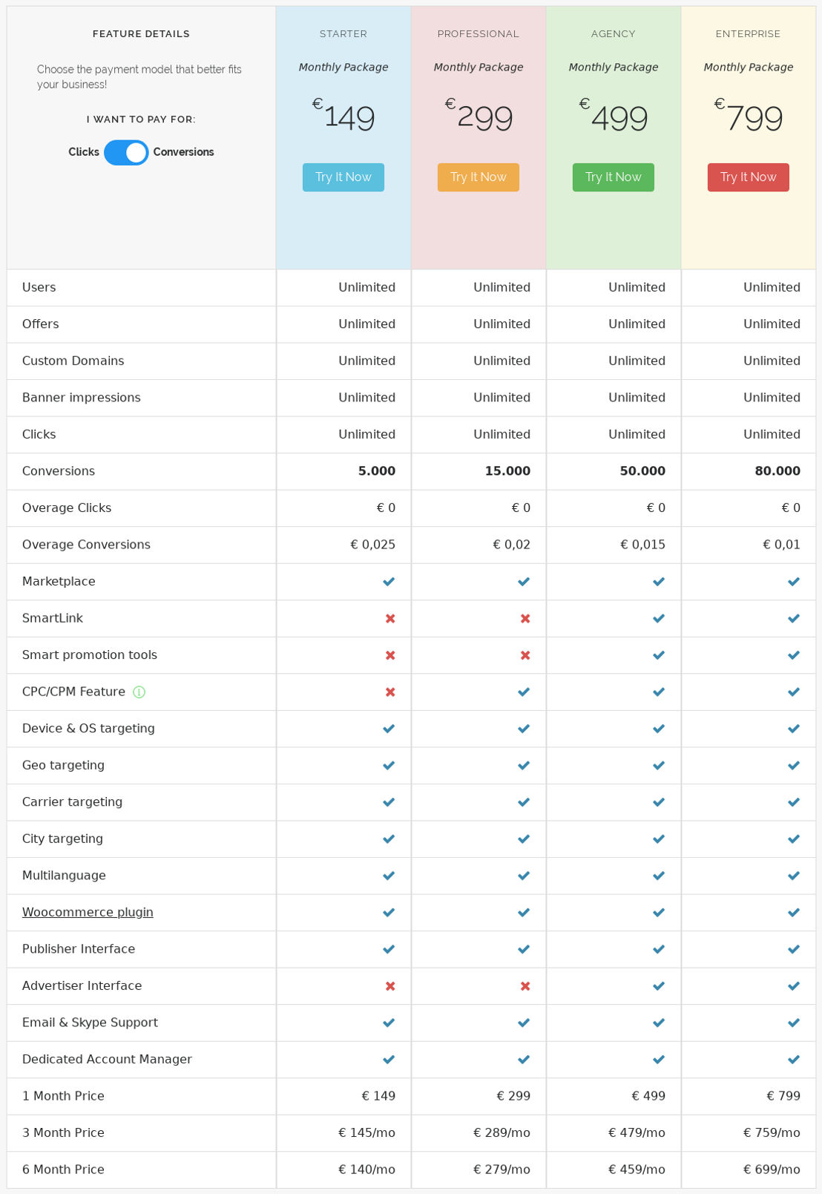The image size is (822, 1194).
Task: Click the € 699/mo six month price
Action: [x=772, y=1170]
